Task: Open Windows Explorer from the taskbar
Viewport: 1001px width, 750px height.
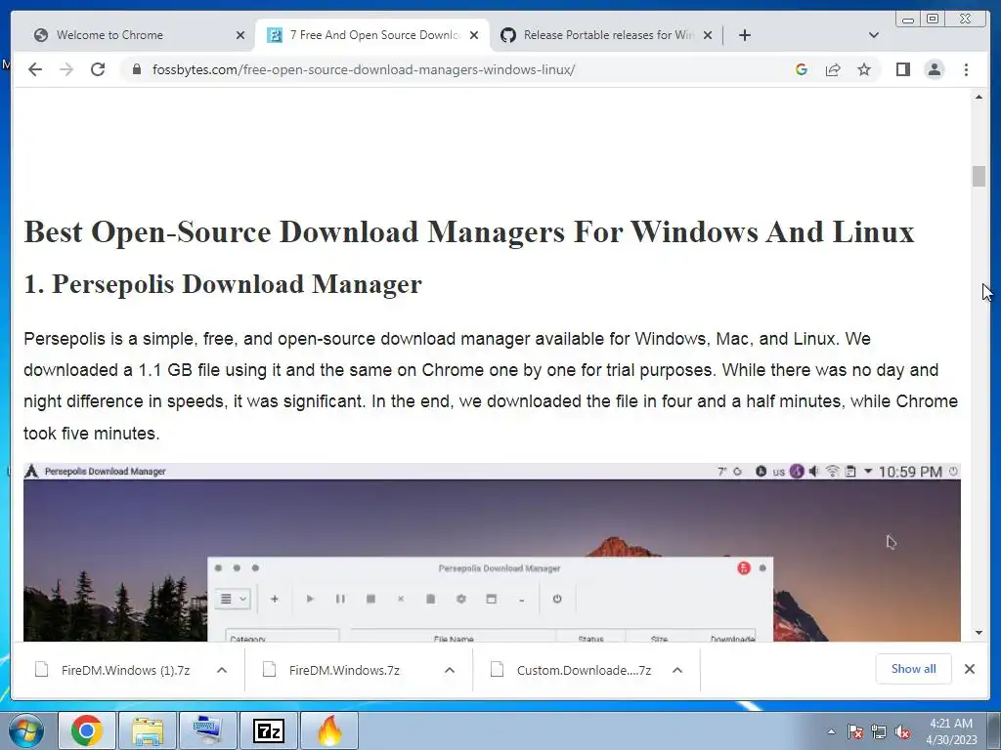Action: (148, 730)
